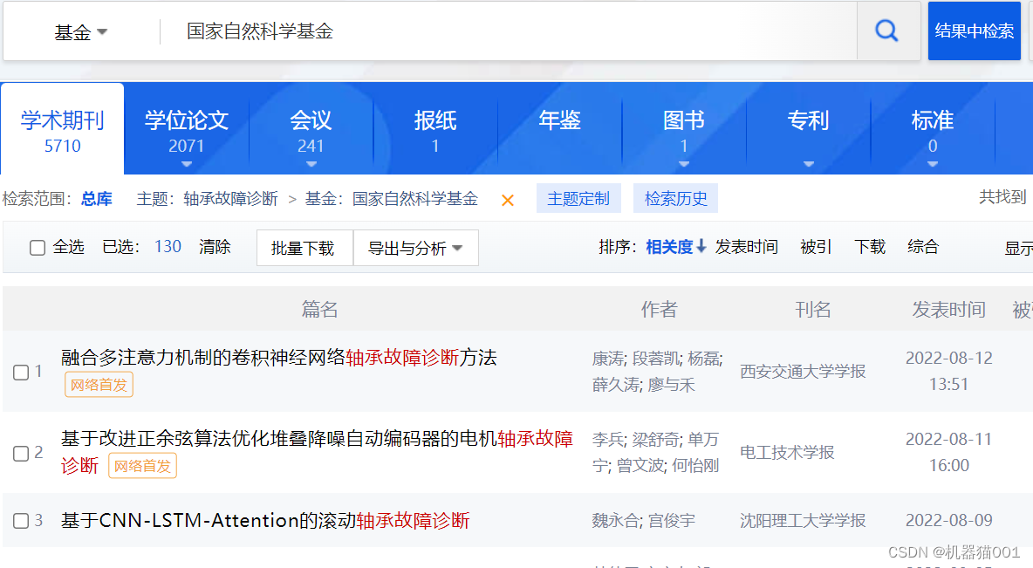Viewport: 1033px width, 568px height.
Task: Open the 基金 search field dropdown
Action: coord(81,31)
